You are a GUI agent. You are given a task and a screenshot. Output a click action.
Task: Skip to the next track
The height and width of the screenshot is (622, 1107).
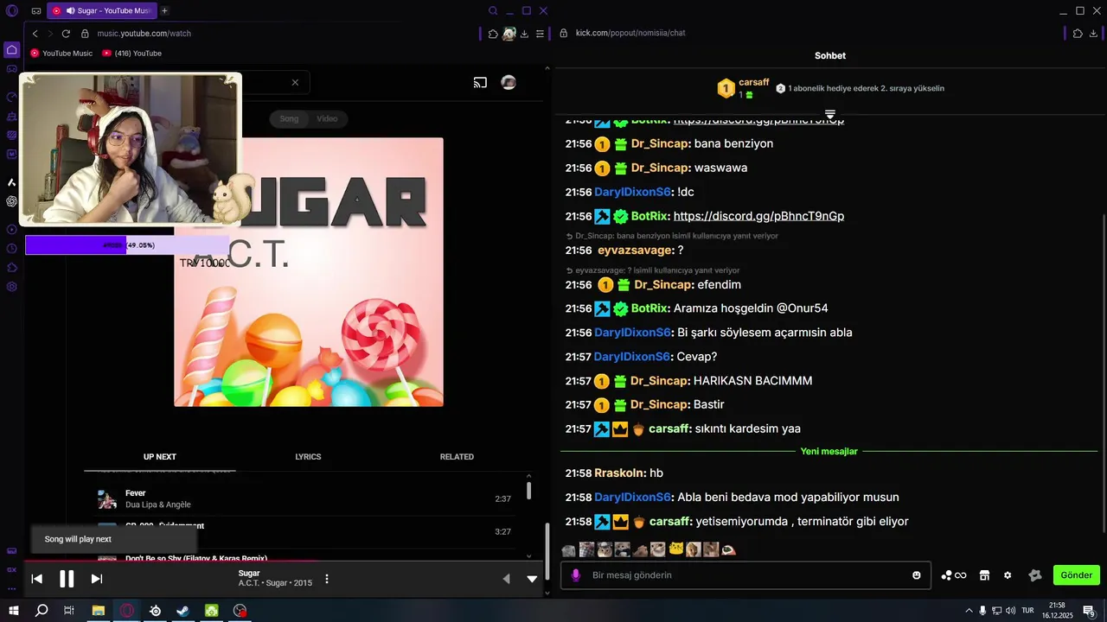(97, 579)
